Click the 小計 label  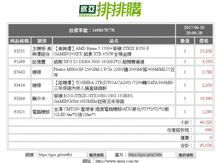187,122
